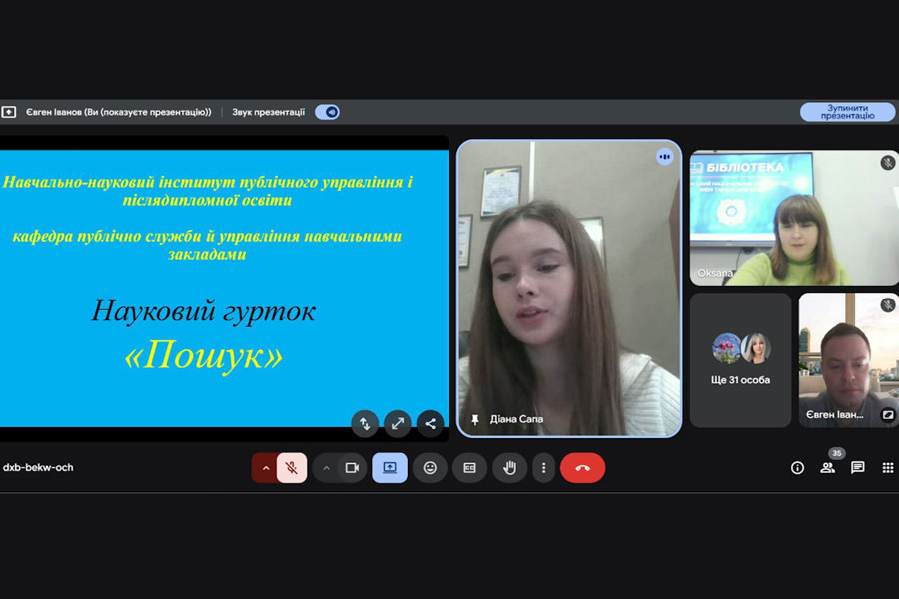Turn on closed captions
Viewport: 899px width, 599px height.
point(469,468)
